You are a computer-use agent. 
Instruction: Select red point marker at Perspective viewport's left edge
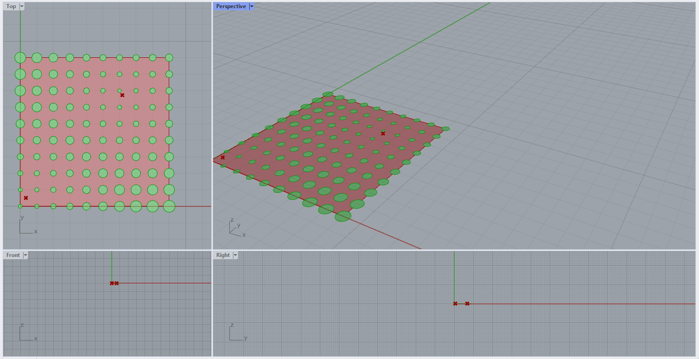pyautogui.click(x=223, y=157)
